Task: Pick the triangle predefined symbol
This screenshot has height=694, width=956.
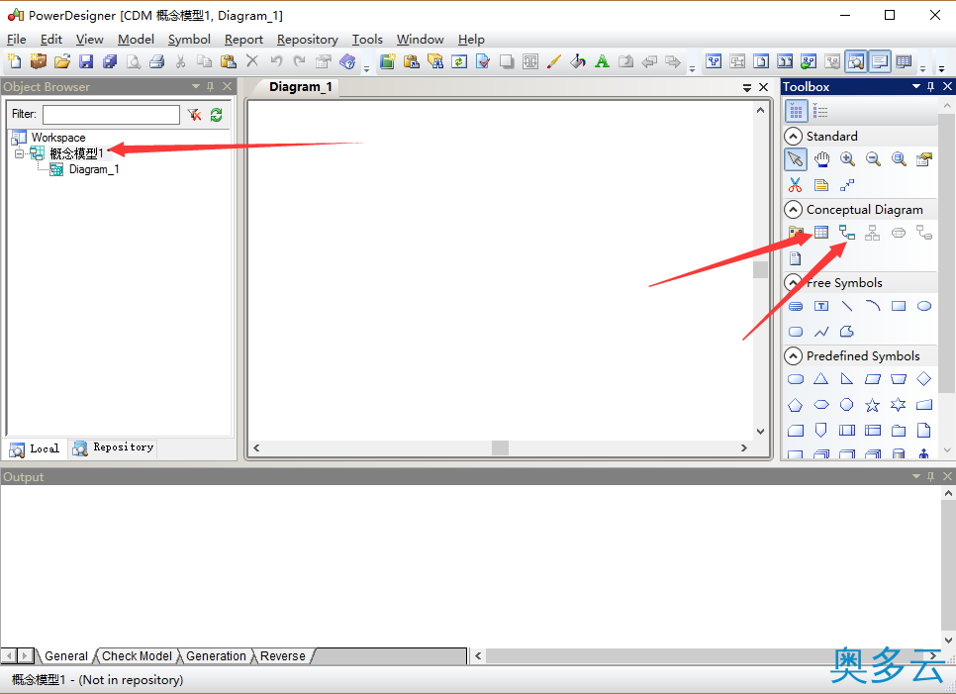Action: click(821, 379)
